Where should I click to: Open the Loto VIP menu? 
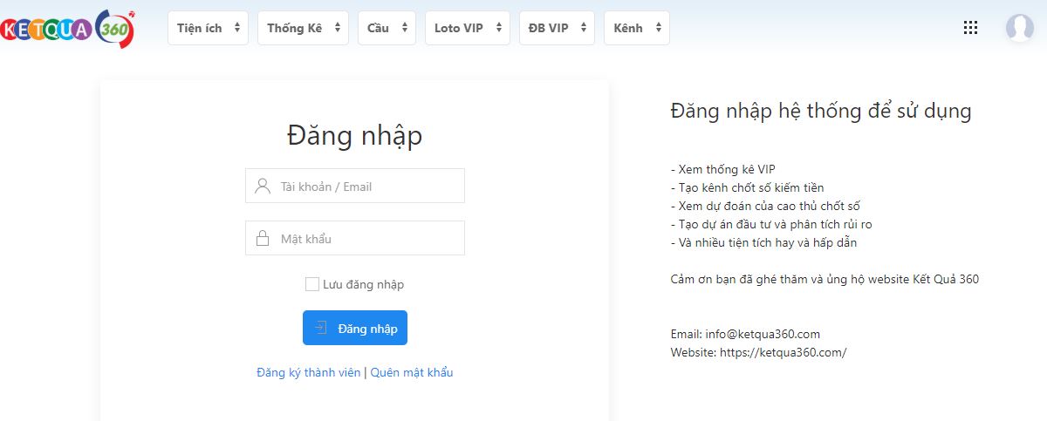pyautogui.click(x=467, y=28)
